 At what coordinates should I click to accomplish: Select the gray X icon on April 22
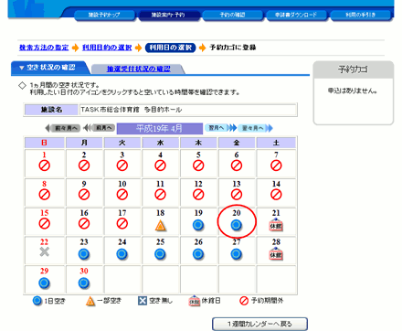click(45, 251)
